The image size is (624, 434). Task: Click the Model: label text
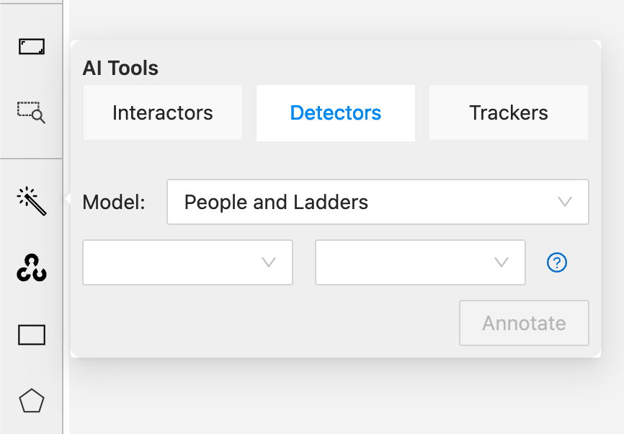pyautogui.click(x=114, y=203)
